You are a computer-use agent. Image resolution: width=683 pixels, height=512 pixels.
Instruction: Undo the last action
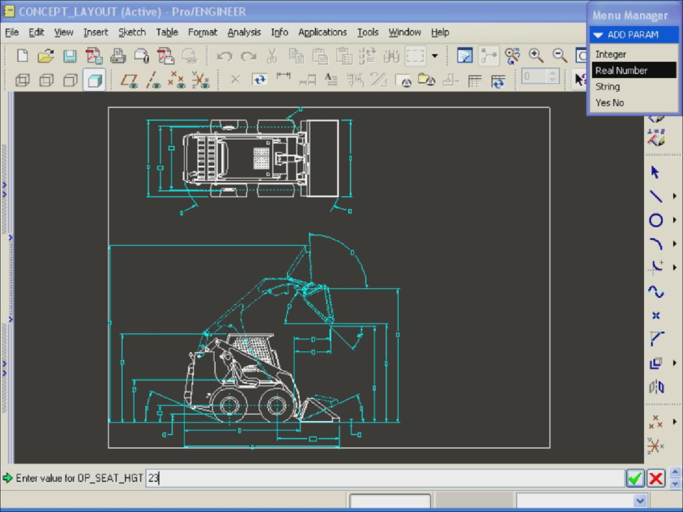click(225, 56)
